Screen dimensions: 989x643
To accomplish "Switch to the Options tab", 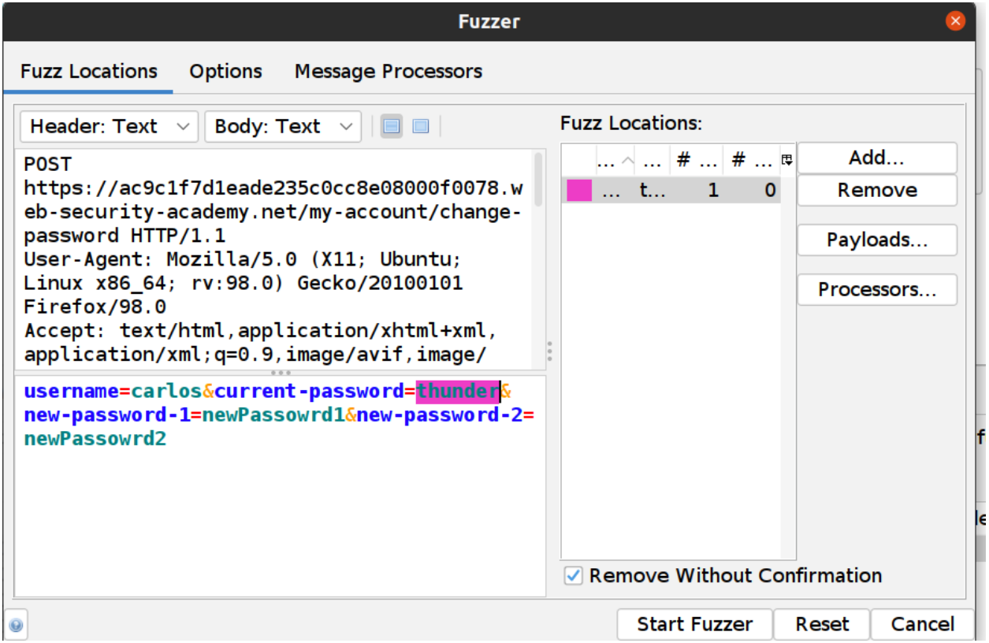I will [225, 71].
